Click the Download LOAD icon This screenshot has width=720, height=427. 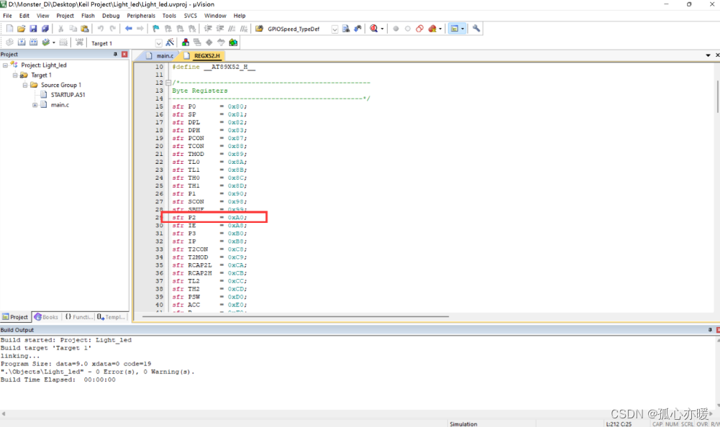[79, 42]
